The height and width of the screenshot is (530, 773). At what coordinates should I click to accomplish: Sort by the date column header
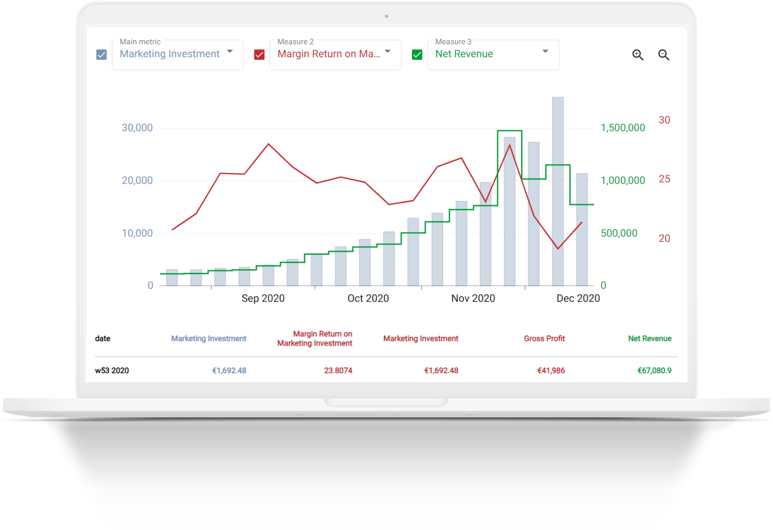103,338
